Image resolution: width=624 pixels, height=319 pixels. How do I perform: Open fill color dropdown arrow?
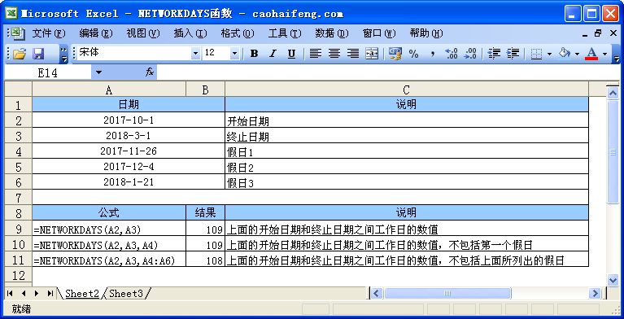pos(577,54)
